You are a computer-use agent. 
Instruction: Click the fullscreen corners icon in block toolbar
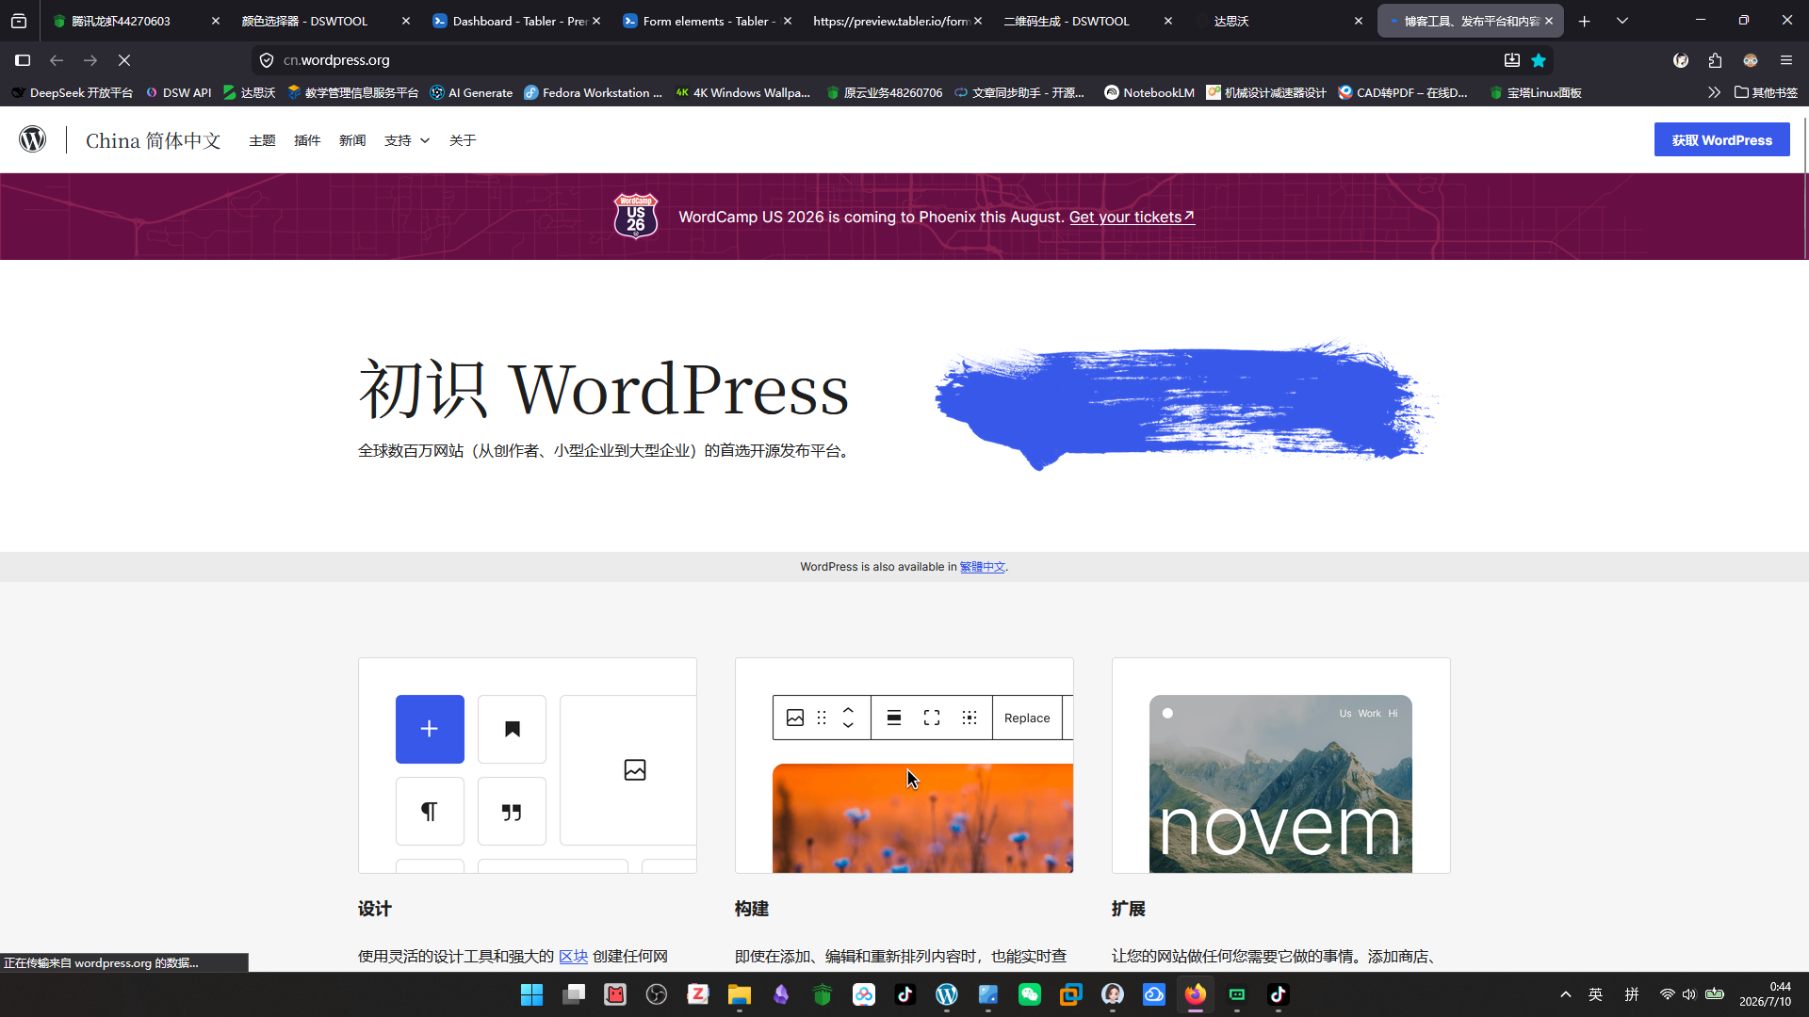coord(932,718)
